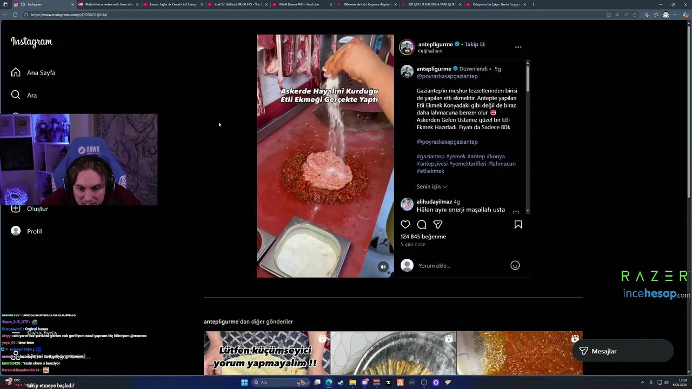Open the taskbar clock and date
Image resolution: width=692 pixels, height=389 pixels.
(680, 383)
